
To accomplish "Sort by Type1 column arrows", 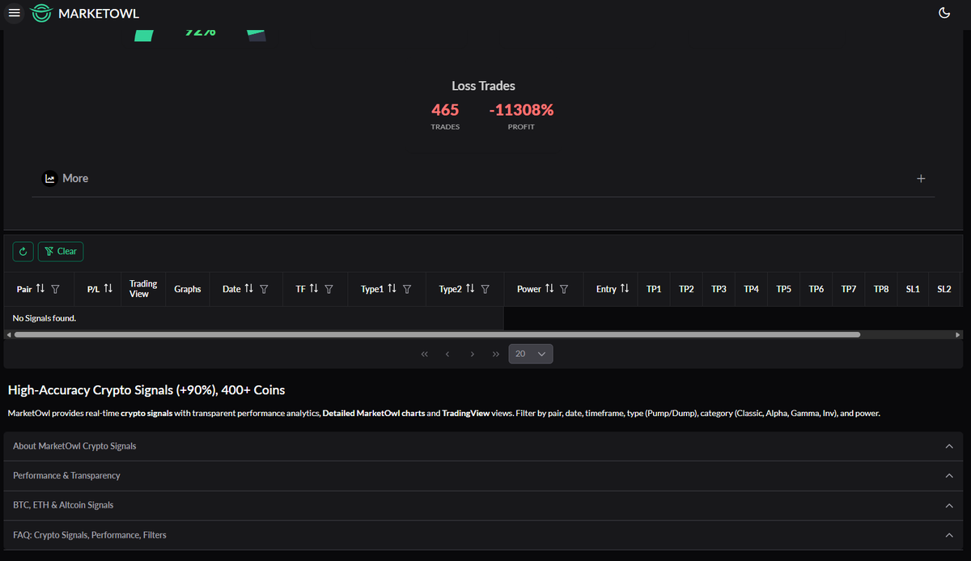I will click(392, 288).
